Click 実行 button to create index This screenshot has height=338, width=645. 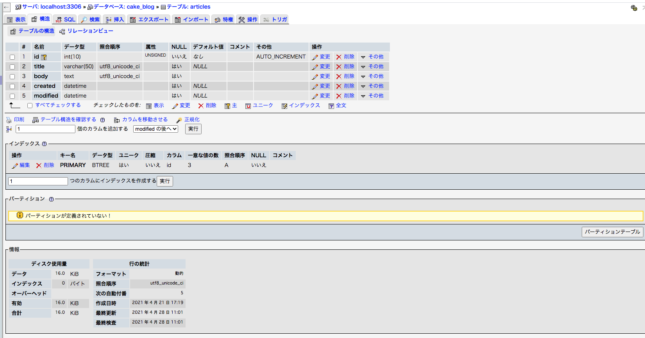[x=165, y=181]
